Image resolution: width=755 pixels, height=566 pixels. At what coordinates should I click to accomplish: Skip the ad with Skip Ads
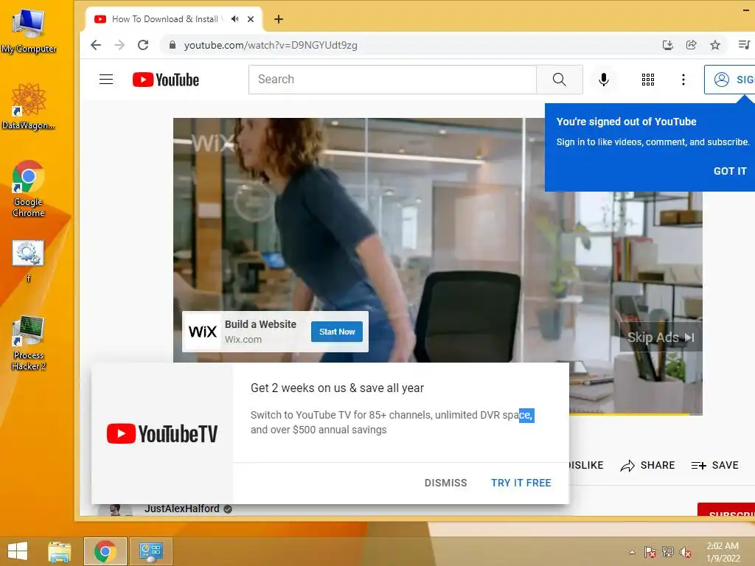660,338
